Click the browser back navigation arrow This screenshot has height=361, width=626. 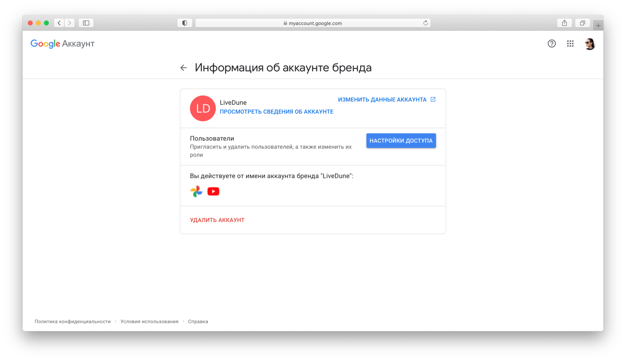[59, 23]
